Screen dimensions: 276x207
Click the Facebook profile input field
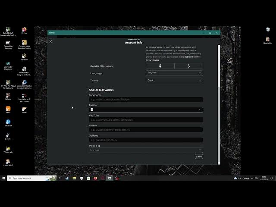[x=146, y=100]
